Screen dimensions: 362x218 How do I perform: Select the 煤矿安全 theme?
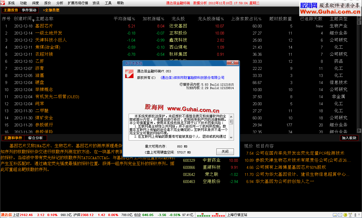coord(44,118)
